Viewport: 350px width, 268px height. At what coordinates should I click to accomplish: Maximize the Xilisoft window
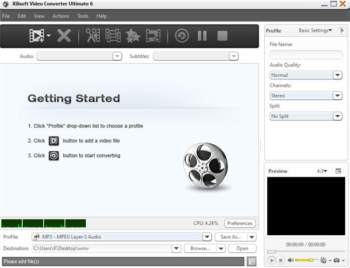334,4
